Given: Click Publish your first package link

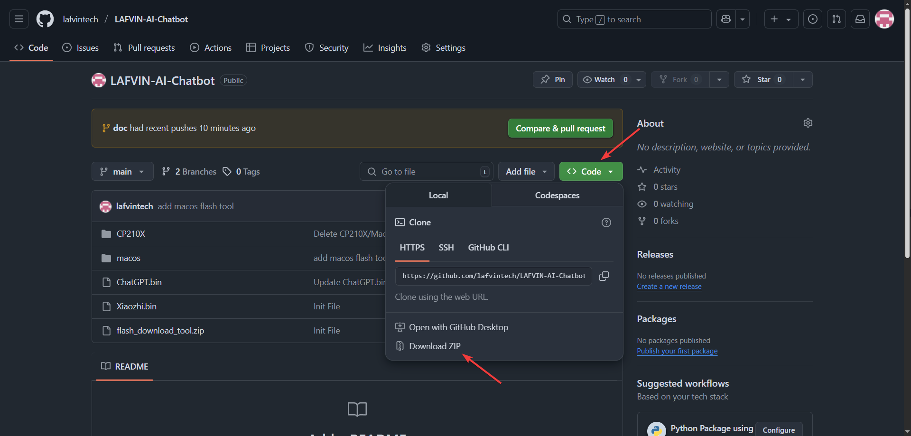Looking at the screenshot, I should click(x=677, y=351).
